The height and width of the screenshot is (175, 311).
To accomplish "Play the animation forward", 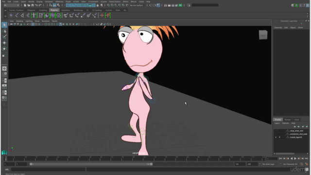I will click(295, 158).
